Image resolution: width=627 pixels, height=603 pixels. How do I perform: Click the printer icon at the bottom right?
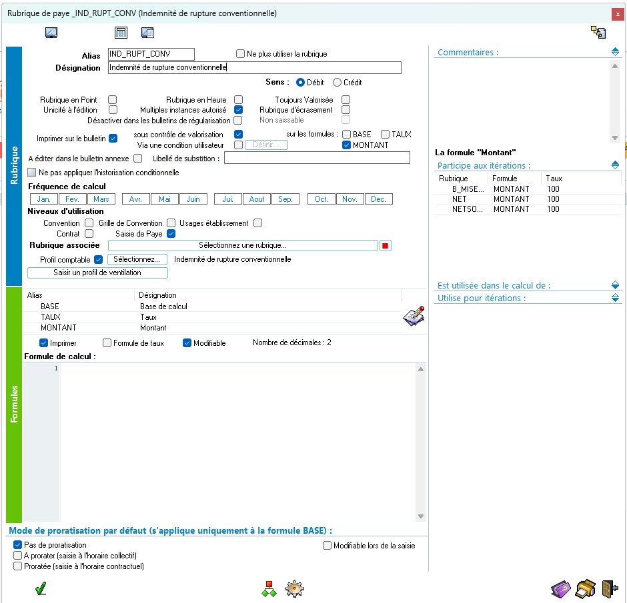click(585, 588)
